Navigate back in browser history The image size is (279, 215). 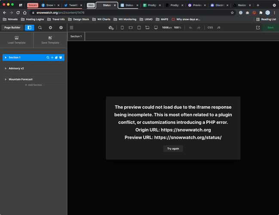[5, 12]
